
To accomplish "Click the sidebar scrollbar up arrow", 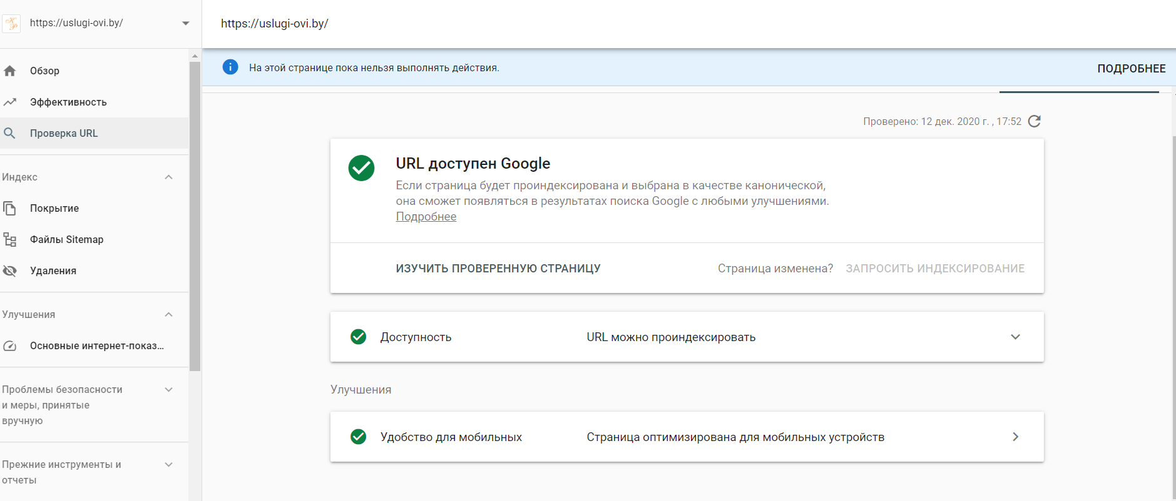I will pos(195,56).
